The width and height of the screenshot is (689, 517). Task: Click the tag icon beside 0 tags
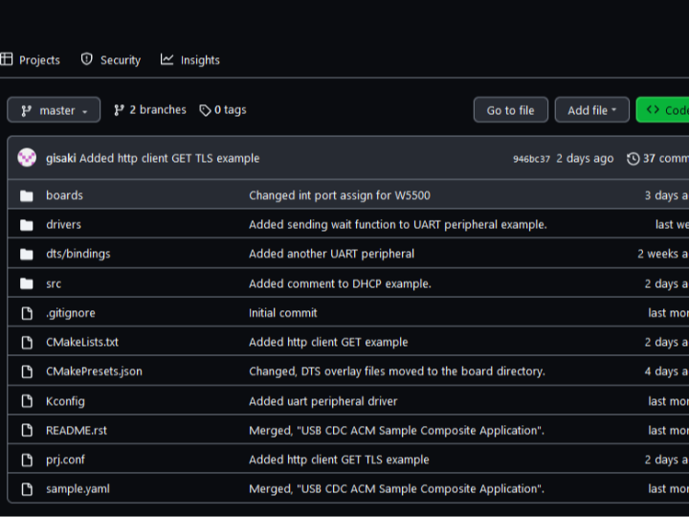point(205,110)
